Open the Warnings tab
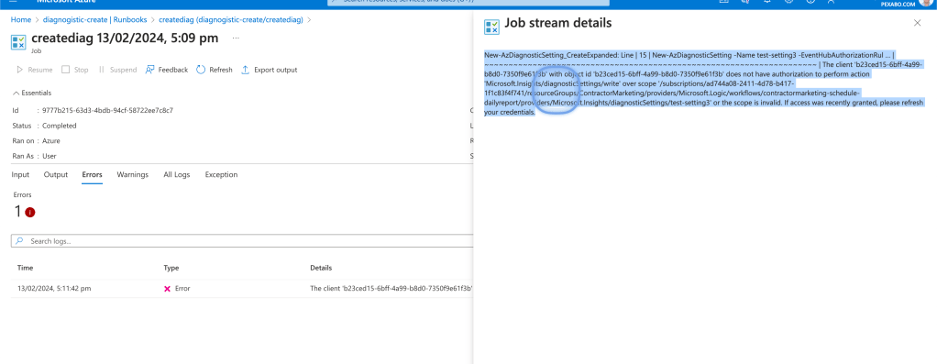The image size is (937, 364). pos(133,174)
